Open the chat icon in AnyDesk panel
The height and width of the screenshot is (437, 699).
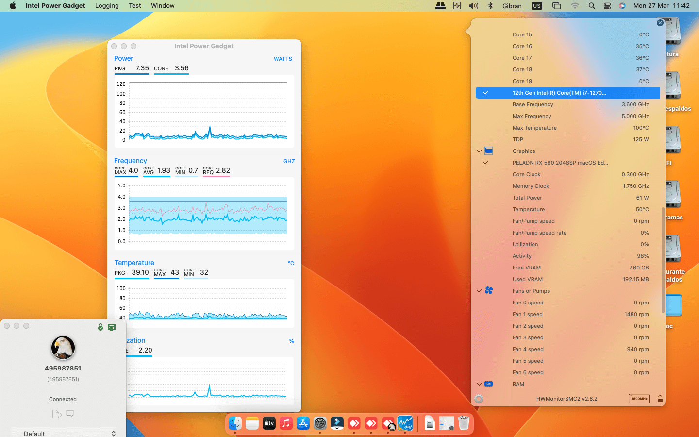70,414
